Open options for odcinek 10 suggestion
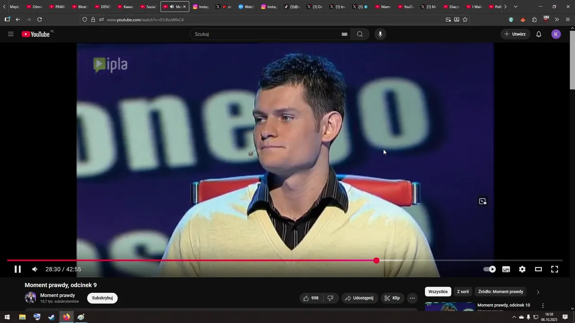This screenshot has height=323, width=575. (x=542, y=306)
